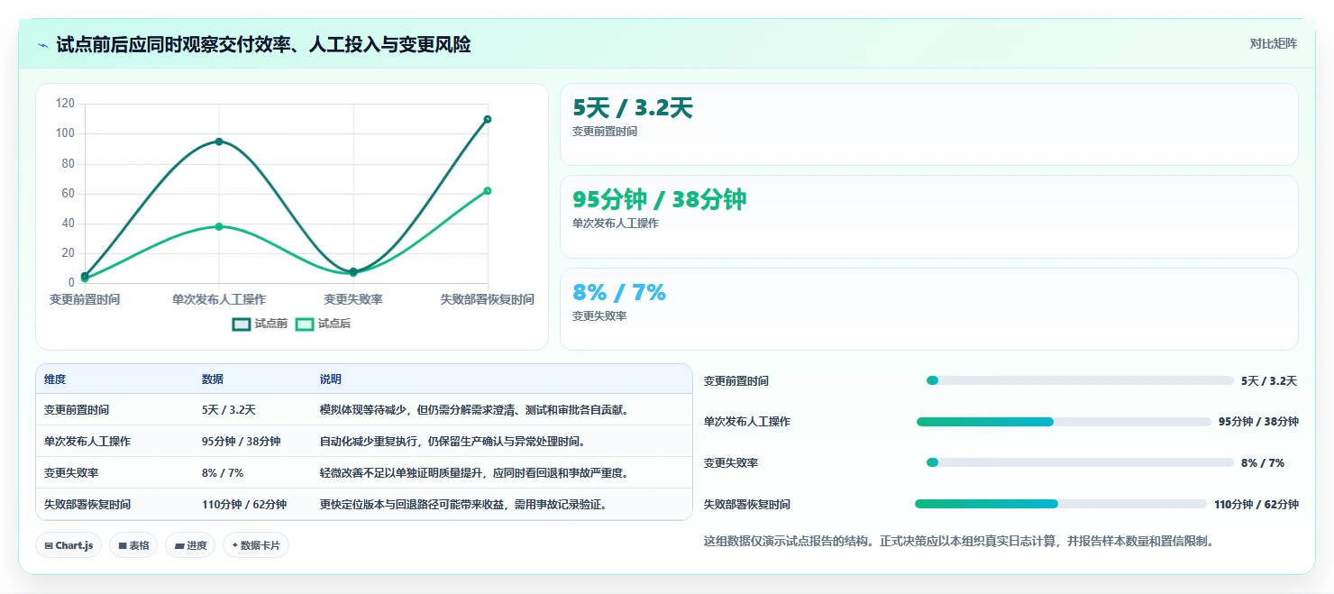Click the 表格 chip icon
This screenshot has height=594, width=1334.
point(123,545)
